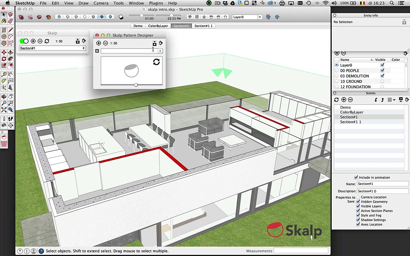
Task: Select the arrow Select tool
Action: click(x=4, y=15)
